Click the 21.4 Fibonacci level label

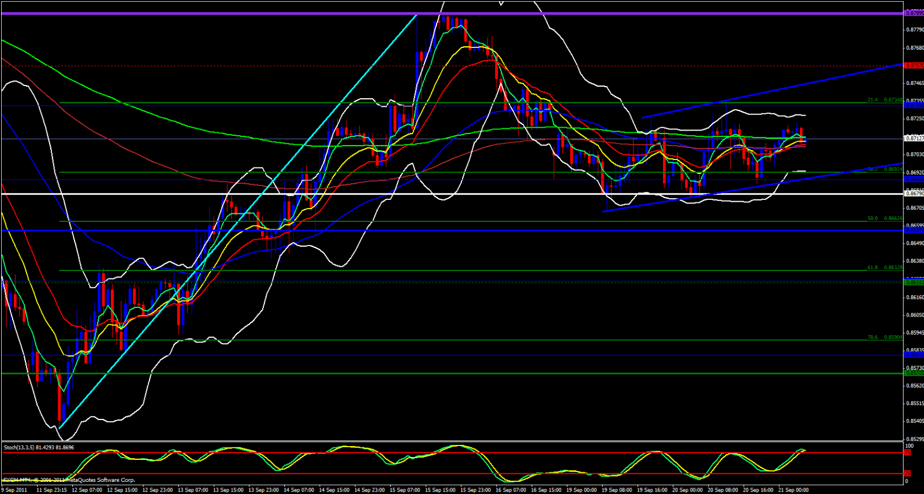click(x=872, y=100)
